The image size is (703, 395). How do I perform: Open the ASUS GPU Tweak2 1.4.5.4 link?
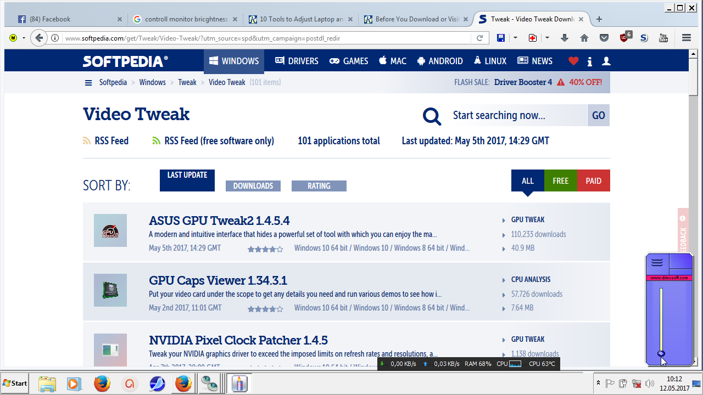(219, 221)
